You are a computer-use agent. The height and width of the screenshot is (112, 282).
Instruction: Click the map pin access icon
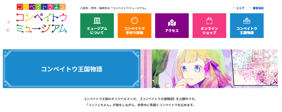(x=172, y=23)
